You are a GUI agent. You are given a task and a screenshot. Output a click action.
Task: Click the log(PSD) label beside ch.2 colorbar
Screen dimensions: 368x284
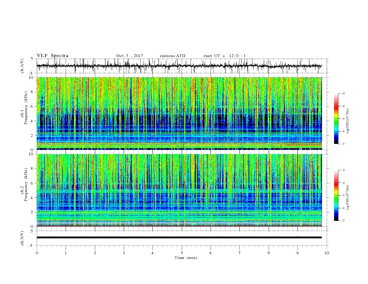coord(348,197)
